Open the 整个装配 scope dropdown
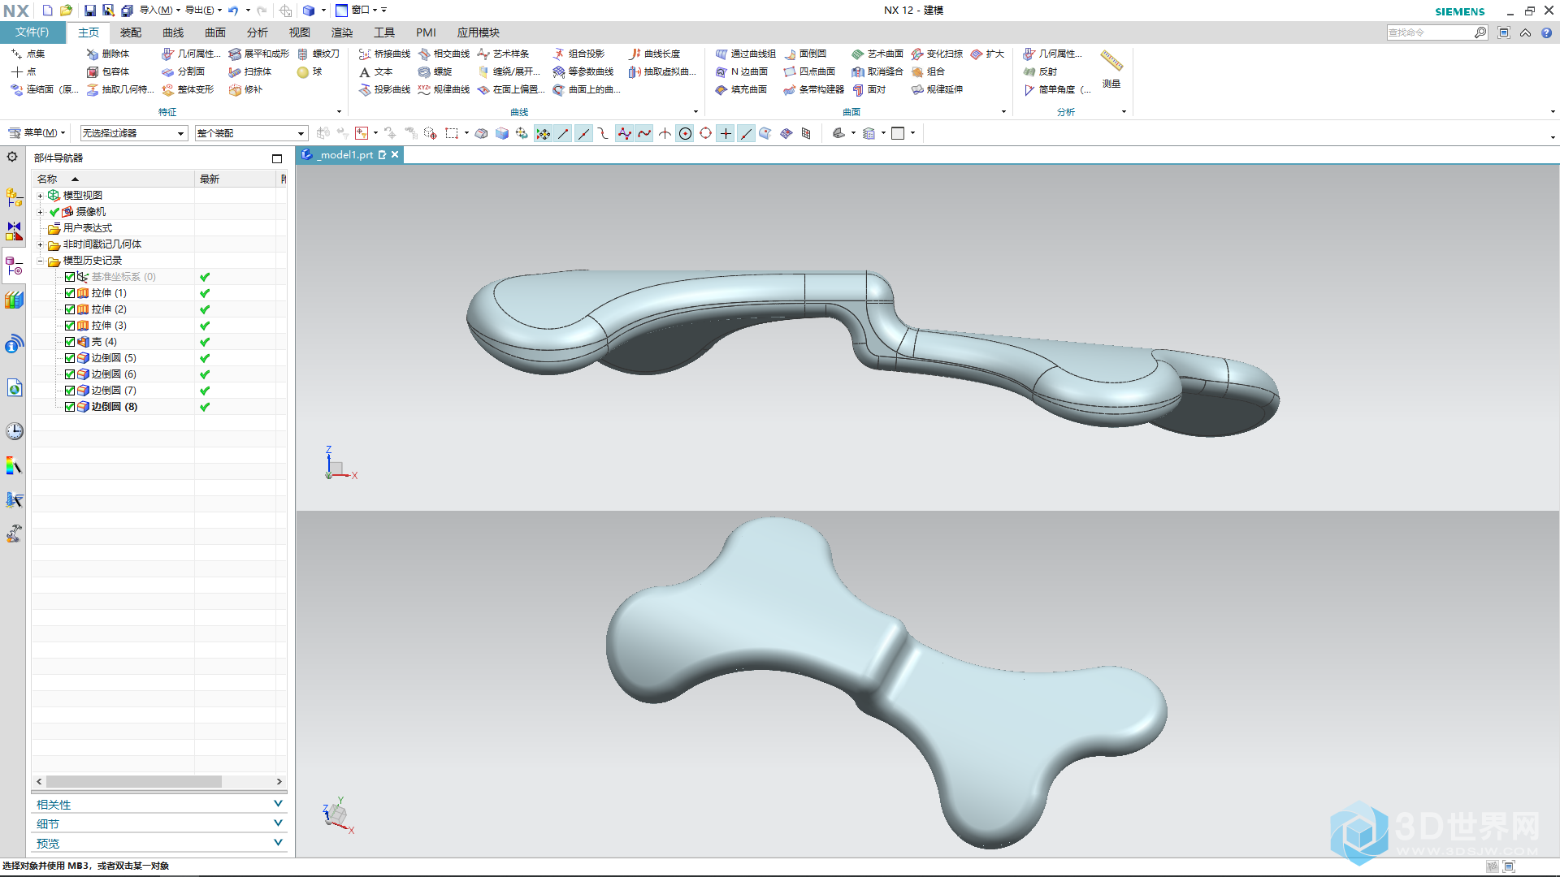Viewport: 1560px width, 877px height. [251, 133]
